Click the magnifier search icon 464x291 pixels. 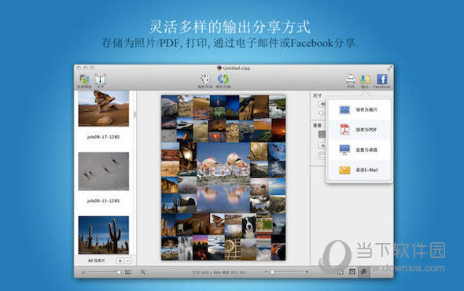point(143,272)
